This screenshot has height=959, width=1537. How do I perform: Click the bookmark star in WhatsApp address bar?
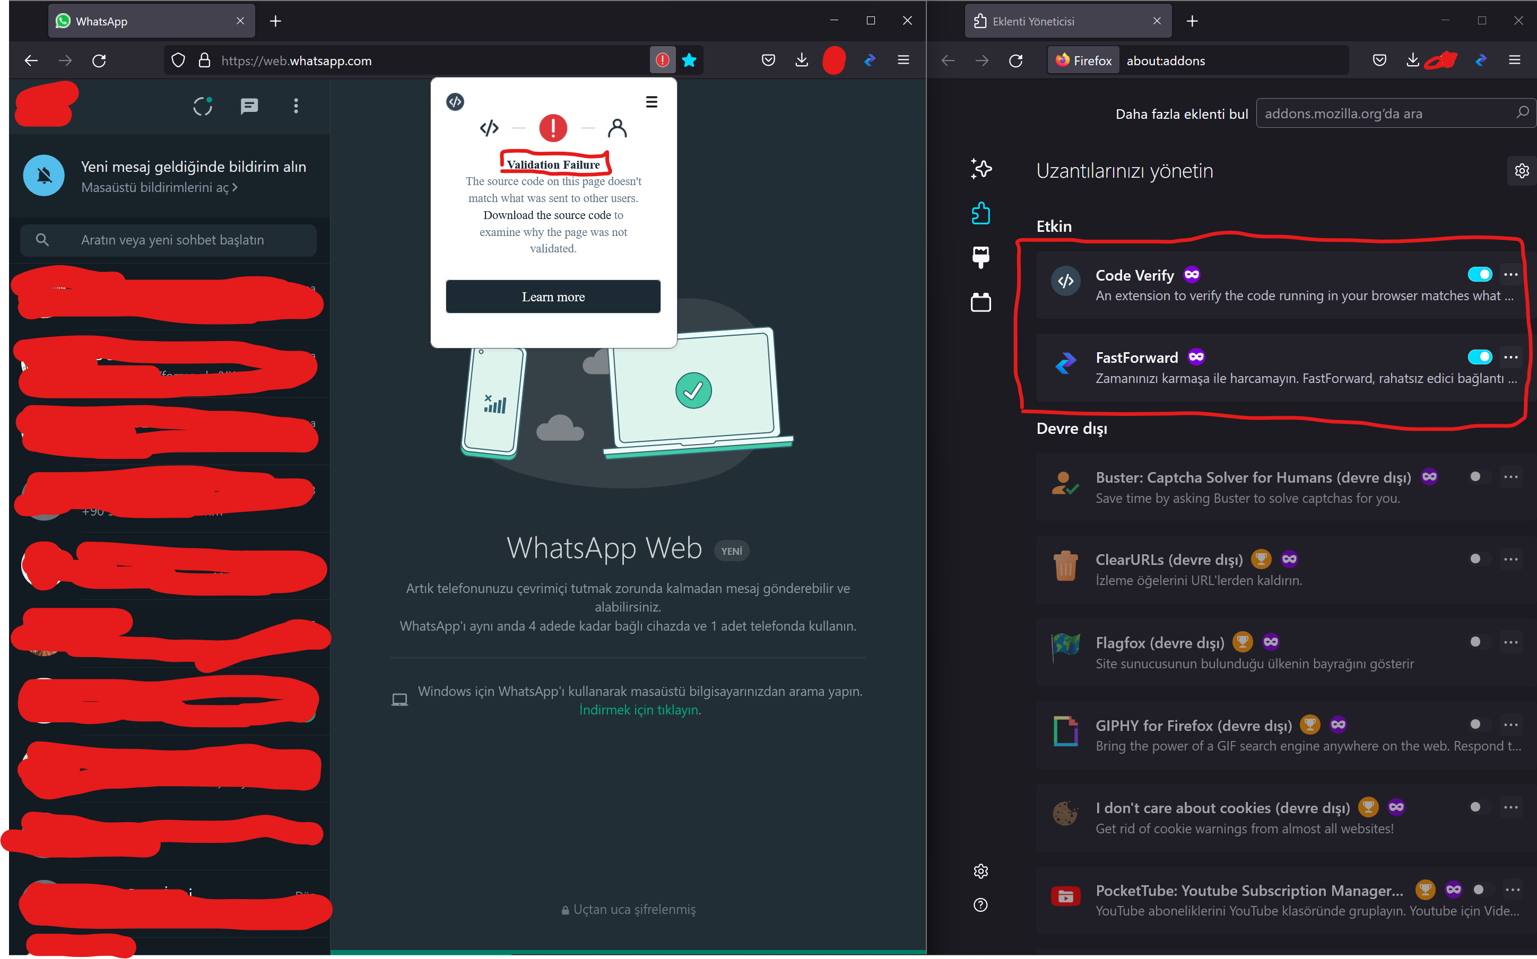[690, 60]
